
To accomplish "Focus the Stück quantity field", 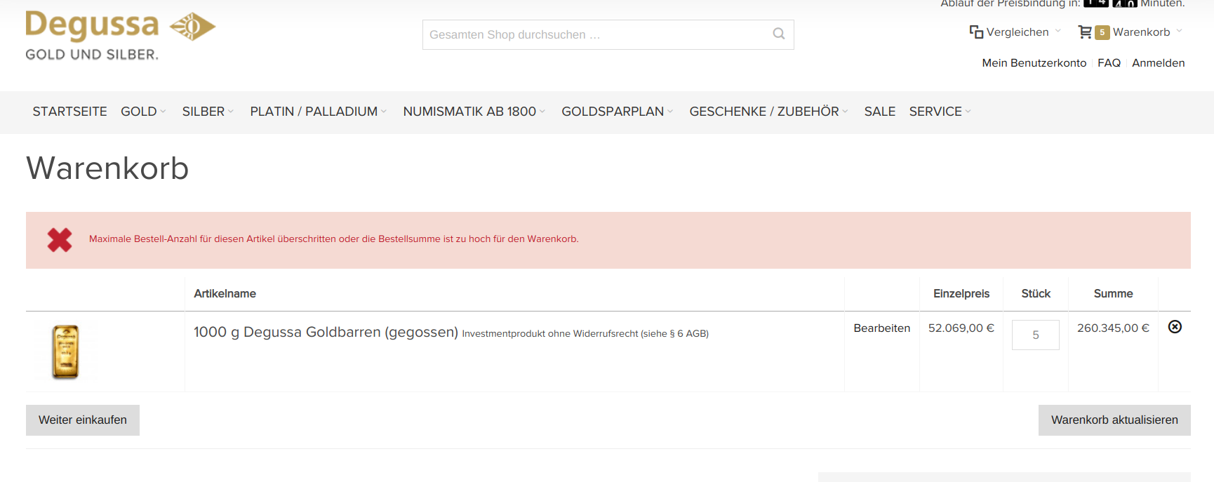I will tap(1035, 335).
